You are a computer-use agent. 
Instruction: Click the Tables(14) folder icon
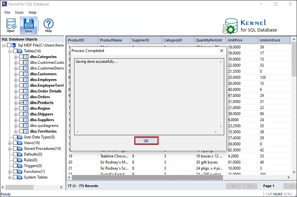[x=20, y=51]
